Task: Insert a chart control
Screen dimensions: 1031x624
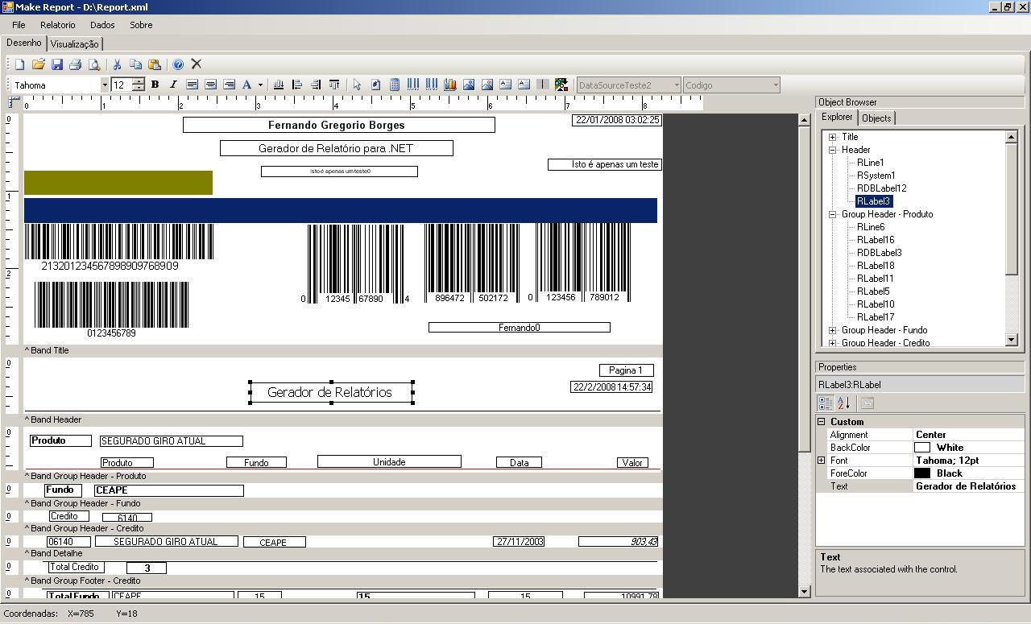Action: pyautogui.click(x=450, y=85)
